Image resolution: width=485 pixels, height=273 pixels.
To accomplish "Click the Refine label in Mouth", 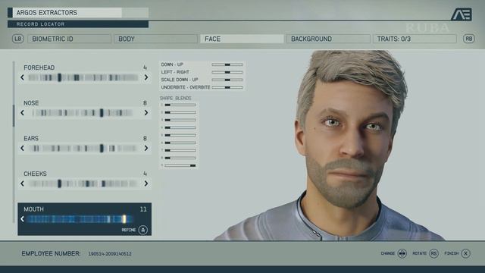I will coord(129,230).
